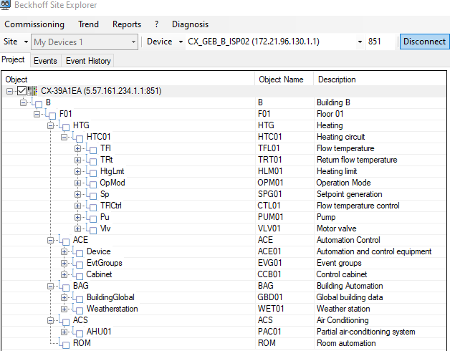
Task: Click the node icon next to OpMod
Action: [x=92, y=183]
